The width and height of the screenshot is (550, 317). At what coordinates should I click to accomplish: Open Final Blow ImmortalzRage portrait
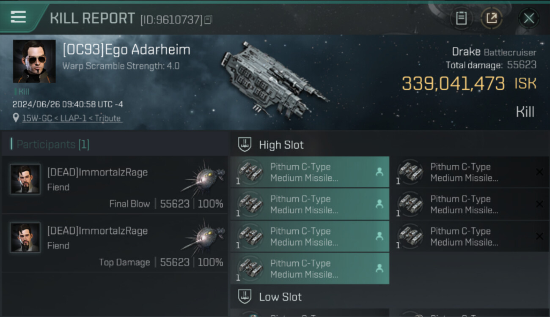click(x=25, y=179)
